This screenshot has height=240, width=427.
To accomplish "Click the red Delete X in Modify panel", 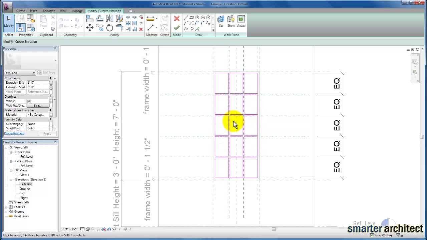I will point(141,29).
